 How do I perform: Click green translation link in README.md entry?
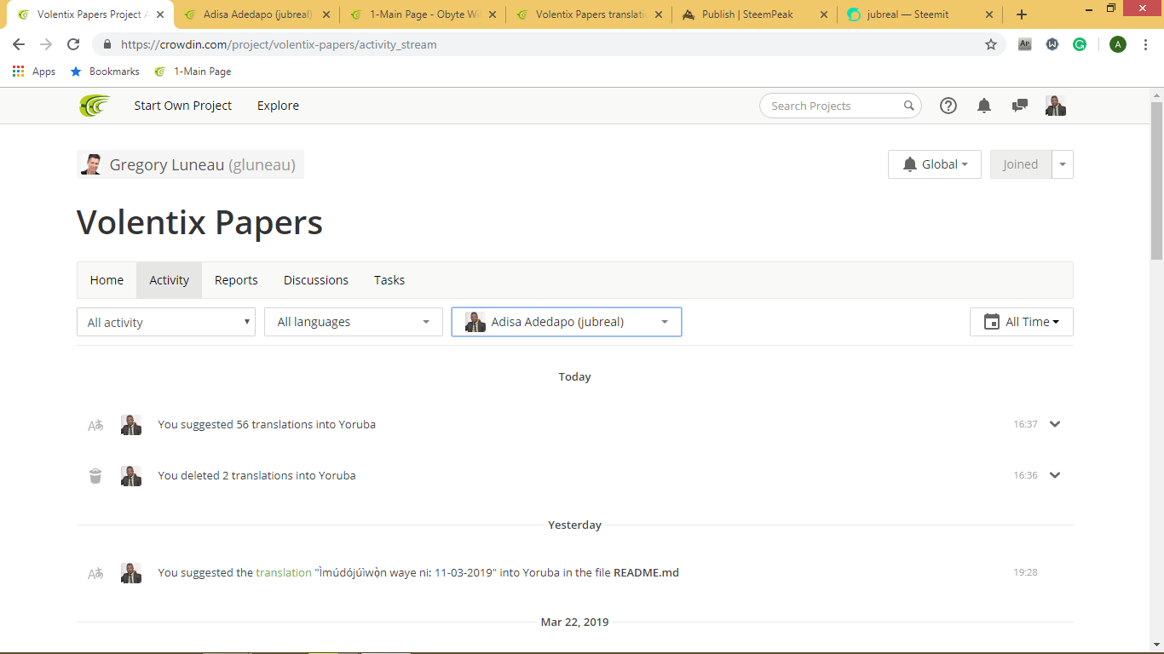coord(284,573)
